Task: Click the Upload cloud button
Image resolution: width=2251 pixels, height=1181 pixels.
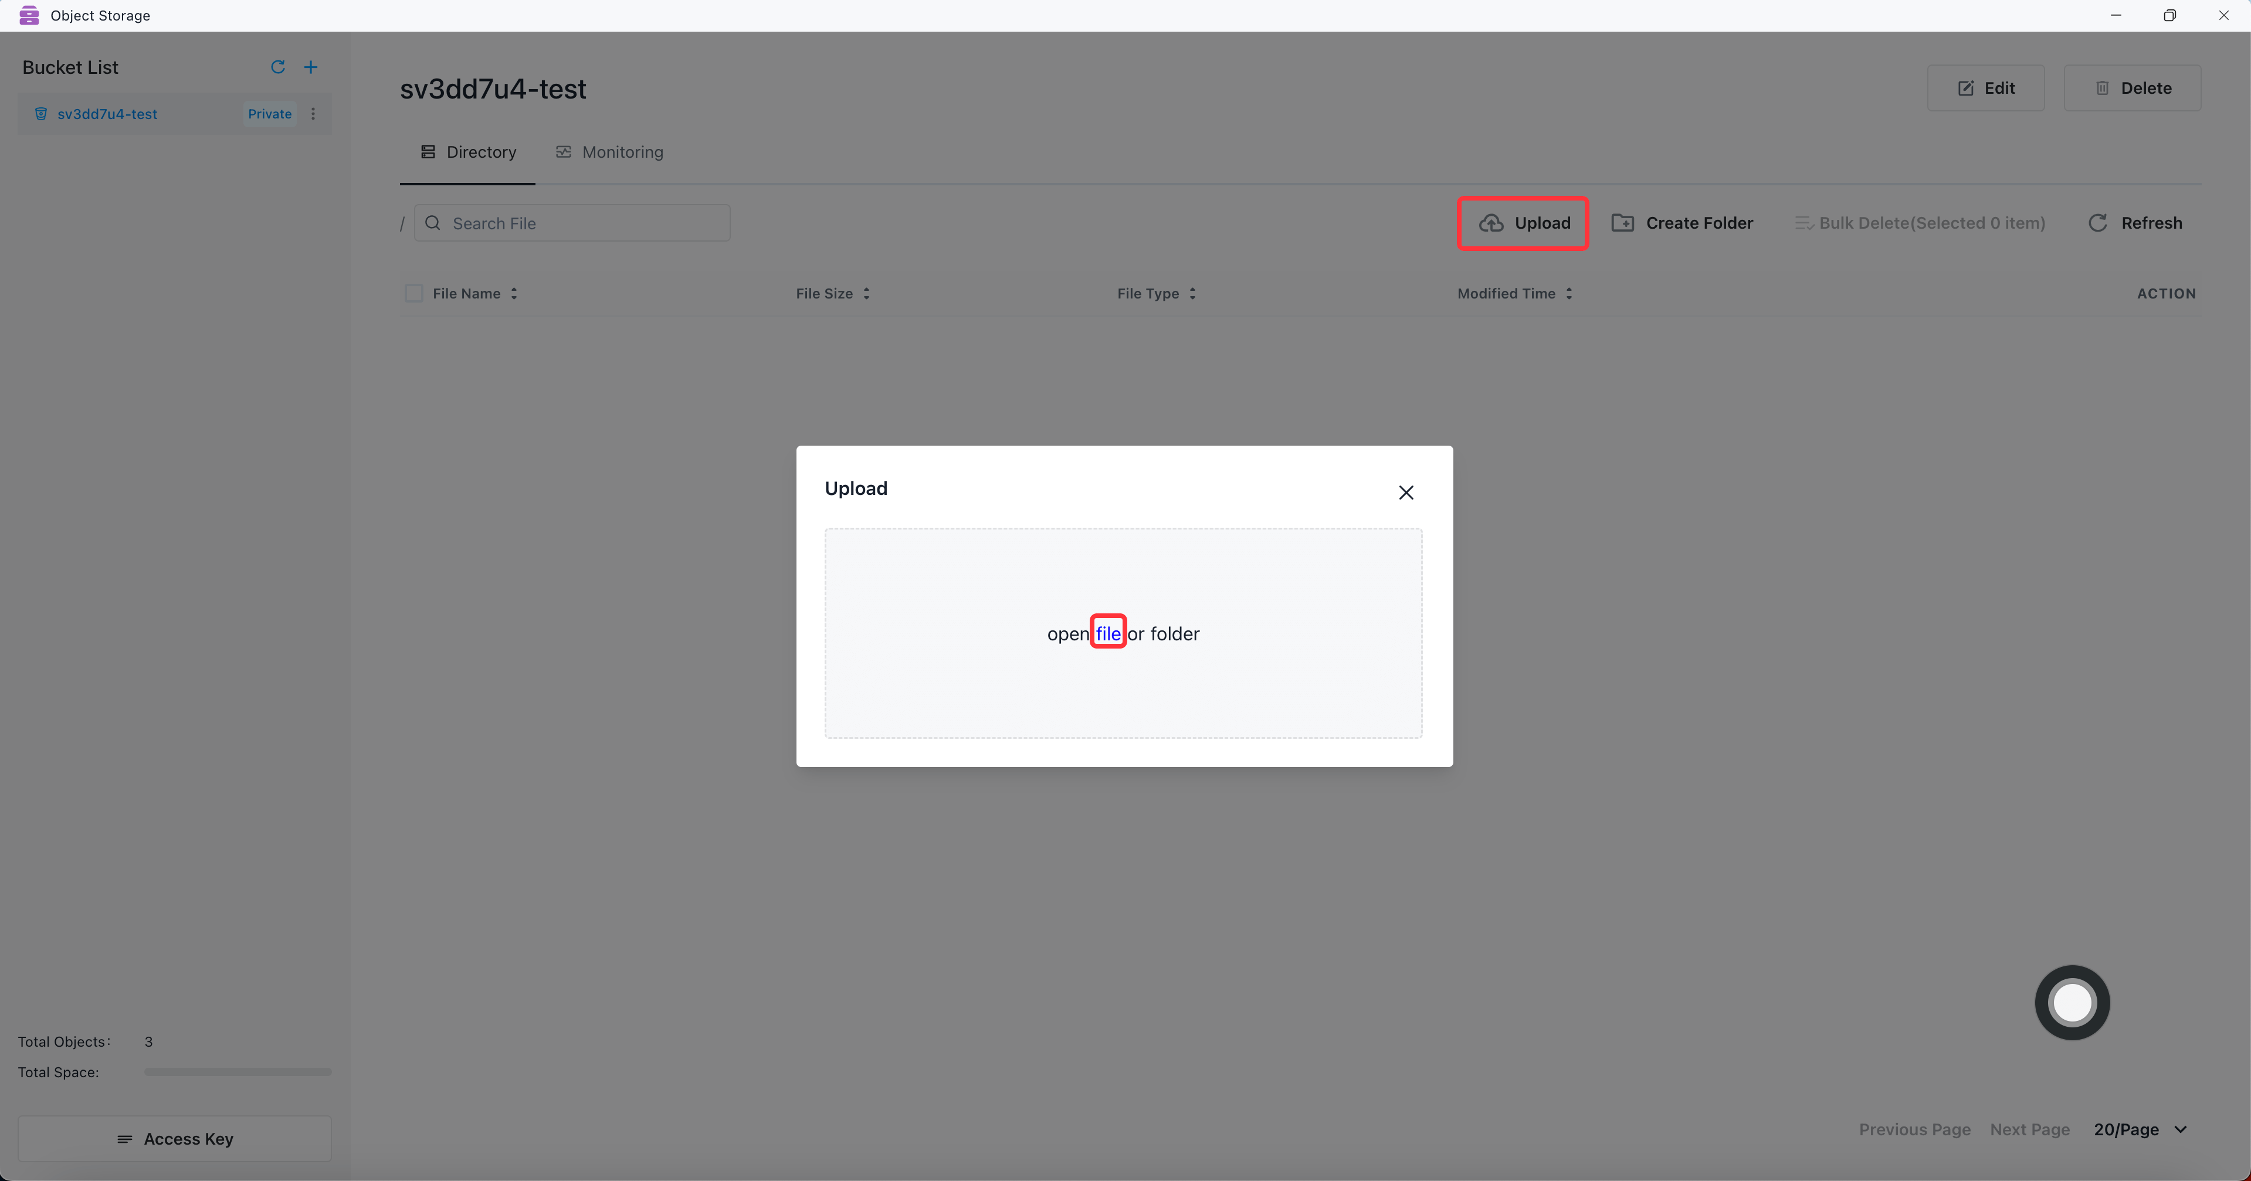Action: (x=1523, y=223)
